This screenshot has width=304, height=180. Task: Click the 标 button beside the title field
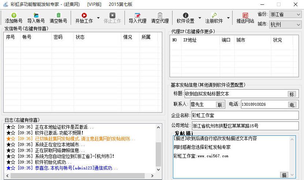[292, 94]
